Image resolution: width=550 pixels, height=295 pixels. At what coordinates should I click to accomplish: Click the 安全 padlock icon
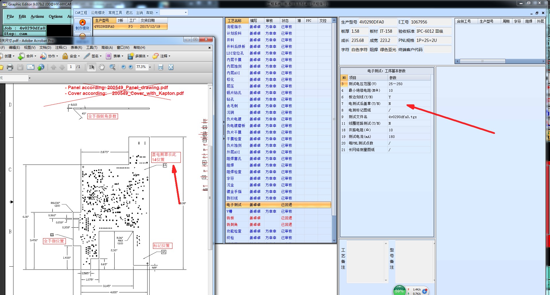pos(65,56)
